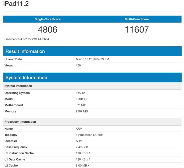Click the L2 cache value 8.00 MB x 1
The image size is (184, 168).
(84, 165)
